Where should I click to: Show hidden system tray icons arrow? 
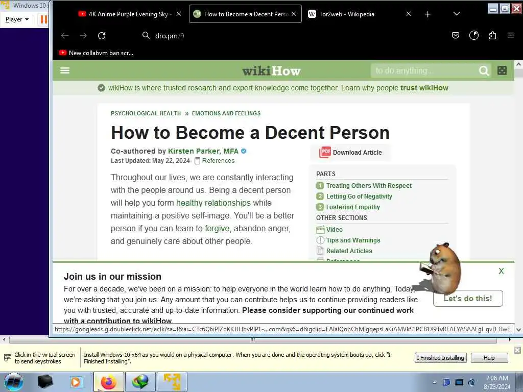pyautogui.click(x=434, y=383)
